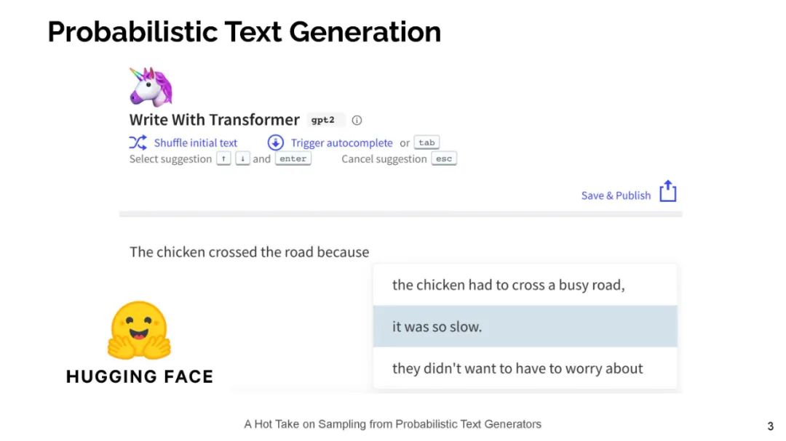Click the share upload icon
Screen dimensions: 786x441
[668, 192]
